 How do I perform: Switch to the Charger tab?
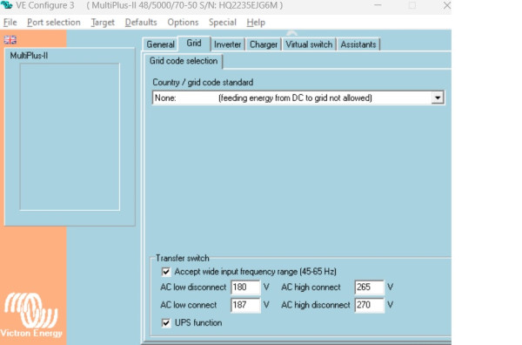264,44
